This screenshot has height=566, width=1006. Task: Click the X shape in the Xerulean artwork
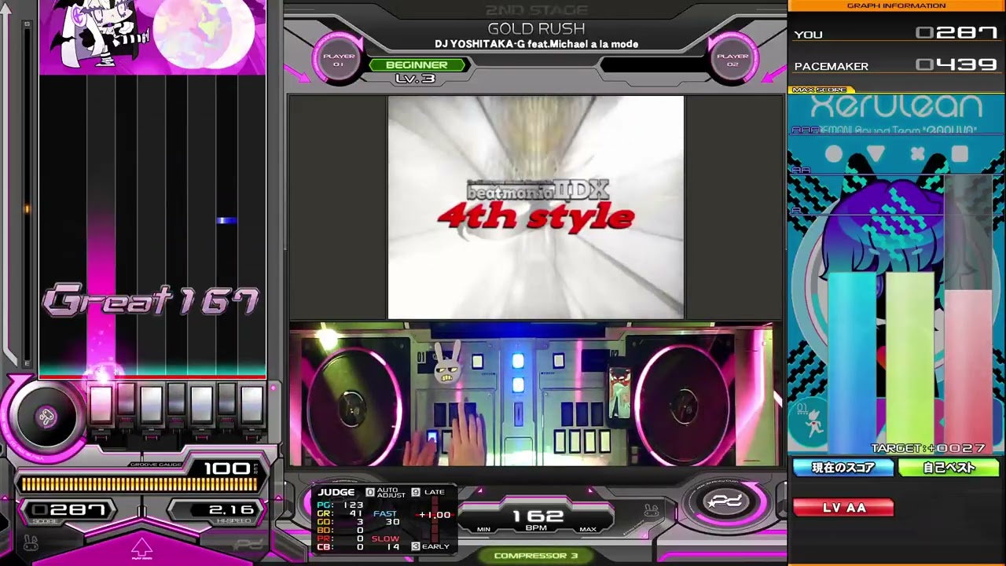(x=917, y=153)
